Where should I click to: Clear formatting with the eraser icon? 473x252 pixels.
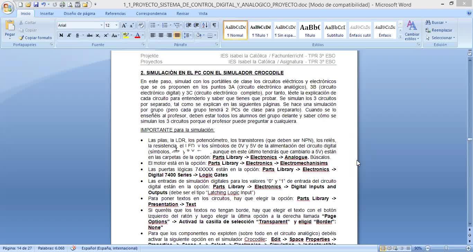pos(141,25)
